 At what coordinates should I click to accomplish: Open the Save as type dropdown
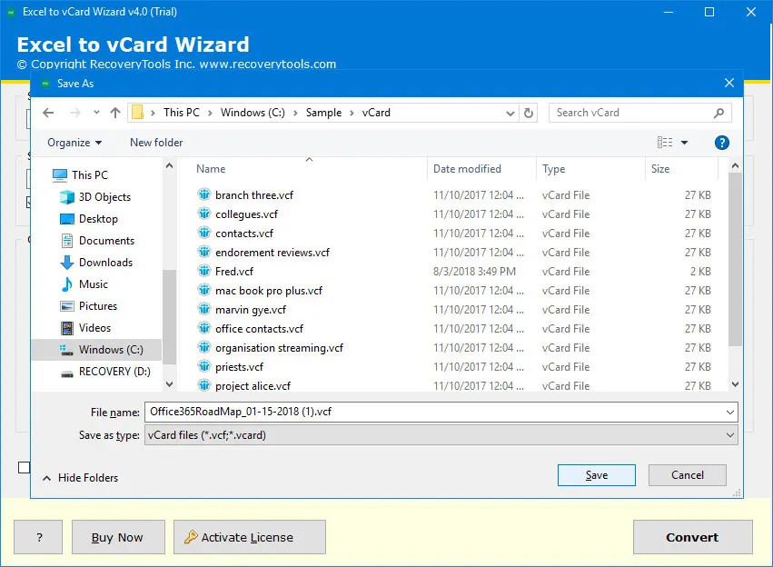point(441,435)
